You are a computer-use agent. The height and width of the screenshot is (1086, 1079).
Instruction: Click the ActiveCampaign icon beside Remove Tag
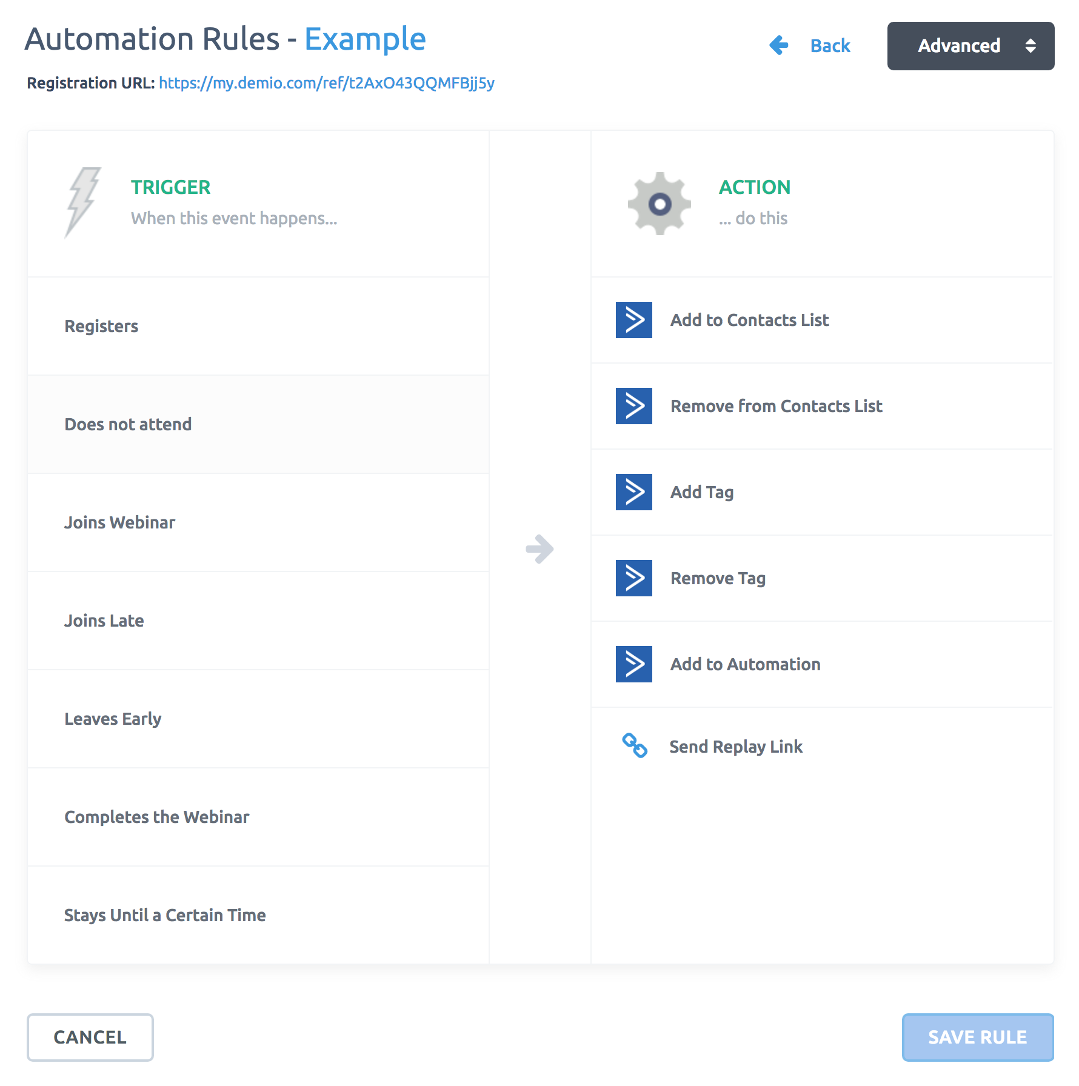click(x=634, y=578)
